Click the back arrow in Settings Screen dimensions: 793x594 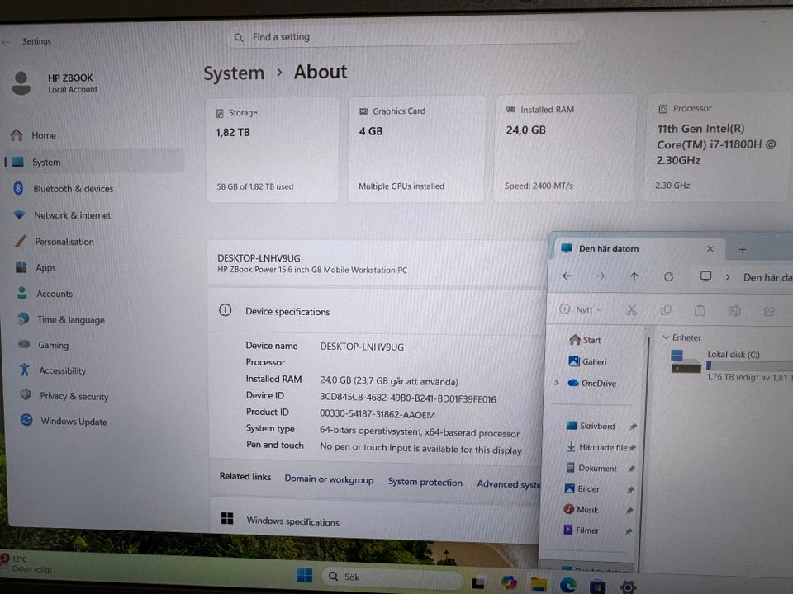(6, 42)
